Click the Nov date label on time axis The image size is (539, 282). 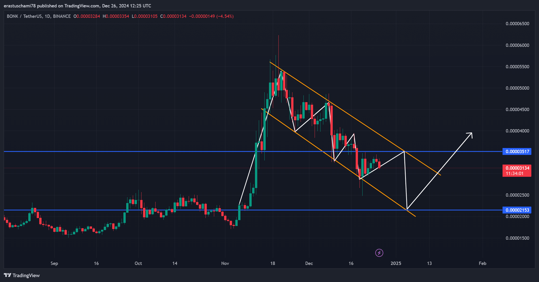(x=225, y=263)
